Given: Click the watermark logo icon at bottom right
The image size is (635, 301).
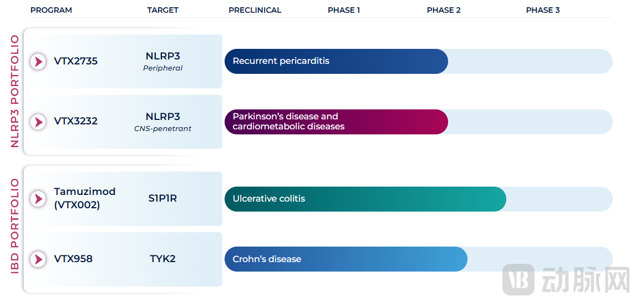Looking at the screenshot, I should pyautogui.click(x=519, y=280).
